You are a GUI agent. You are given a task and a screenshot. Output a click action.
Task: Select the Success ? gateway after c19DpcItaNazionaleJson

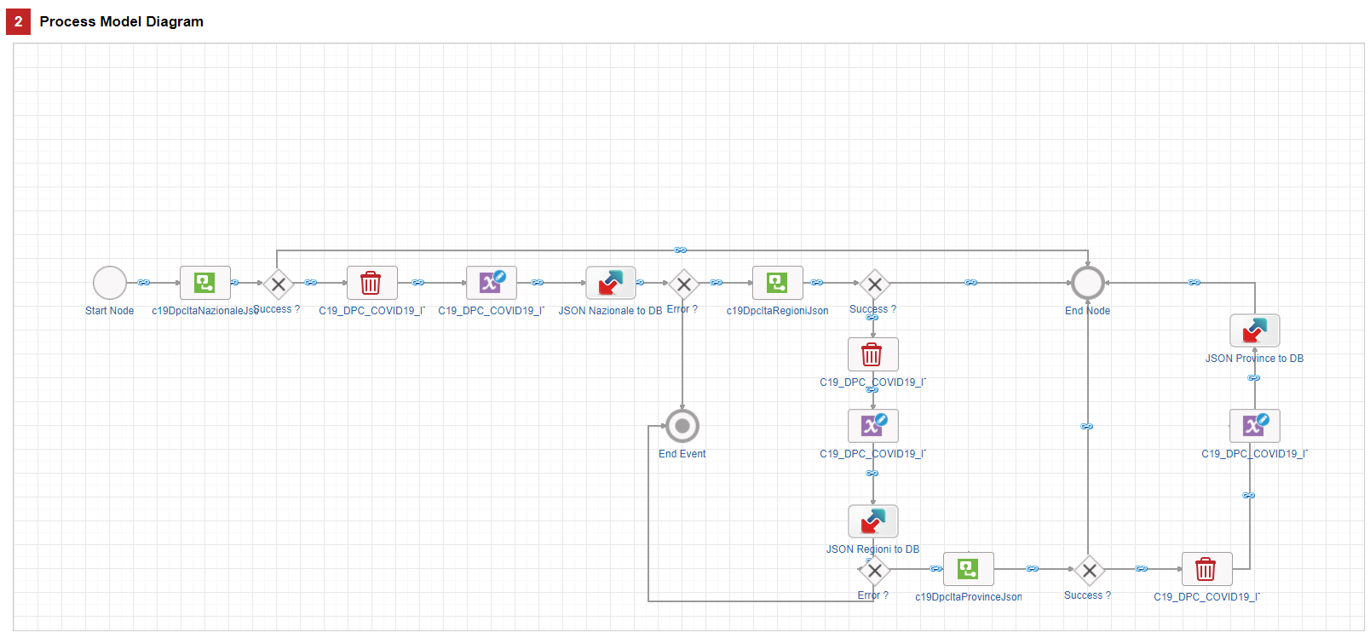click(278, 285)
